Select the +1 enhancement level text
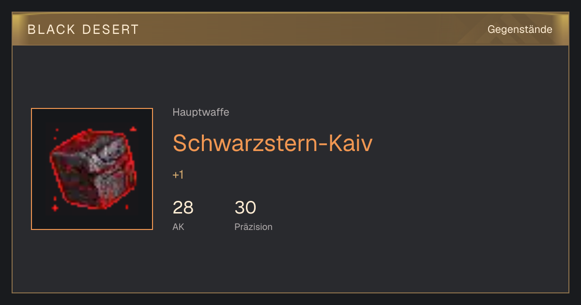581x305 pixels. [178, 175]
